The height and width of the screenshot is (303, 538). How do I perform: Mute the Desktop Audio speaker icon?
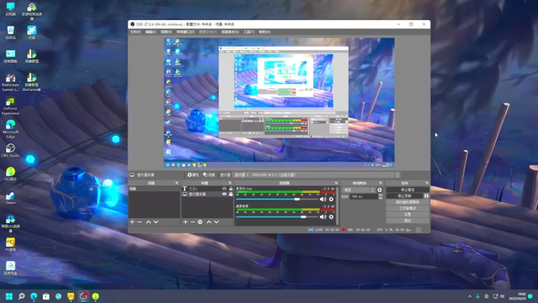pyautogui.click(x=323, y=217)
